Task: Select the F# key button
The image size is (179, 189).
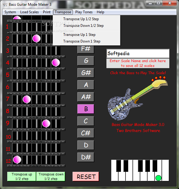Action: pos(86,49)
